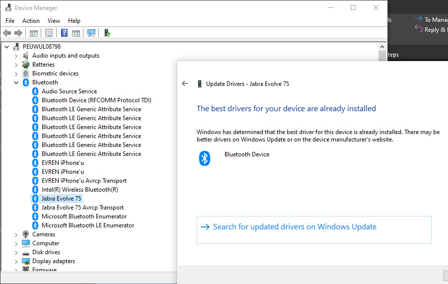The height and width of the screenshot is (284, 448).
Task: Go back in Update Drivers dialog
Action: pos(185,83)
